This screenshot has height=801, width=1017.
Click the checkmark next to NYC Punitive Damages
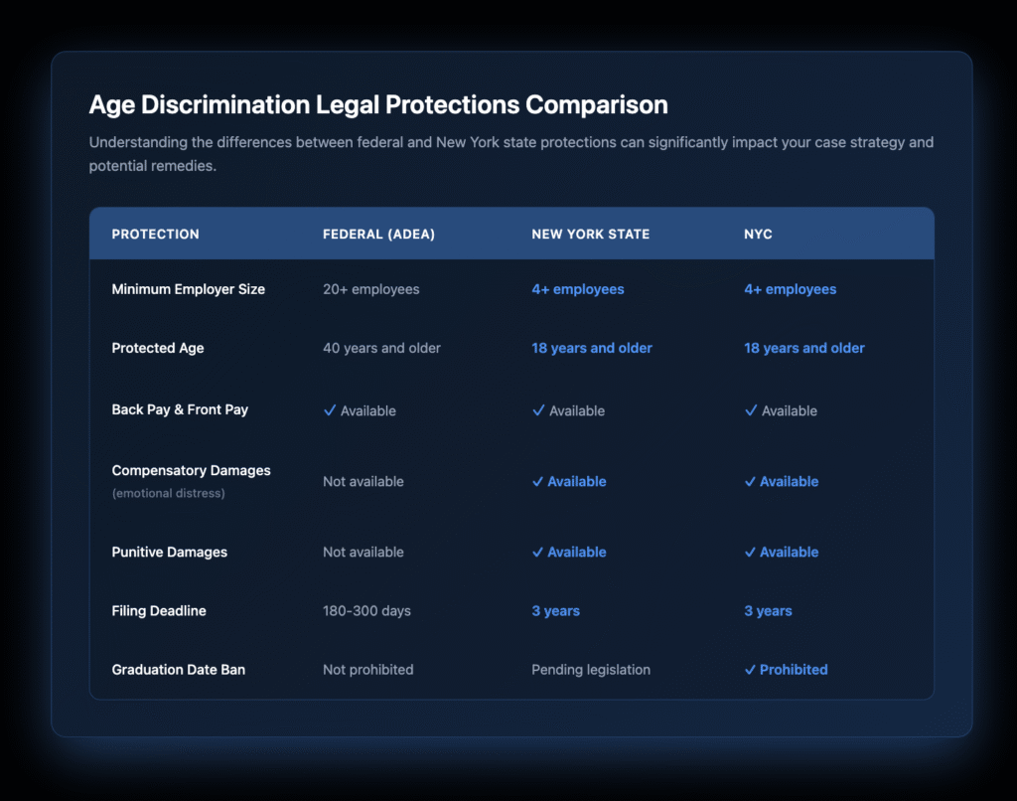point(752,552)
